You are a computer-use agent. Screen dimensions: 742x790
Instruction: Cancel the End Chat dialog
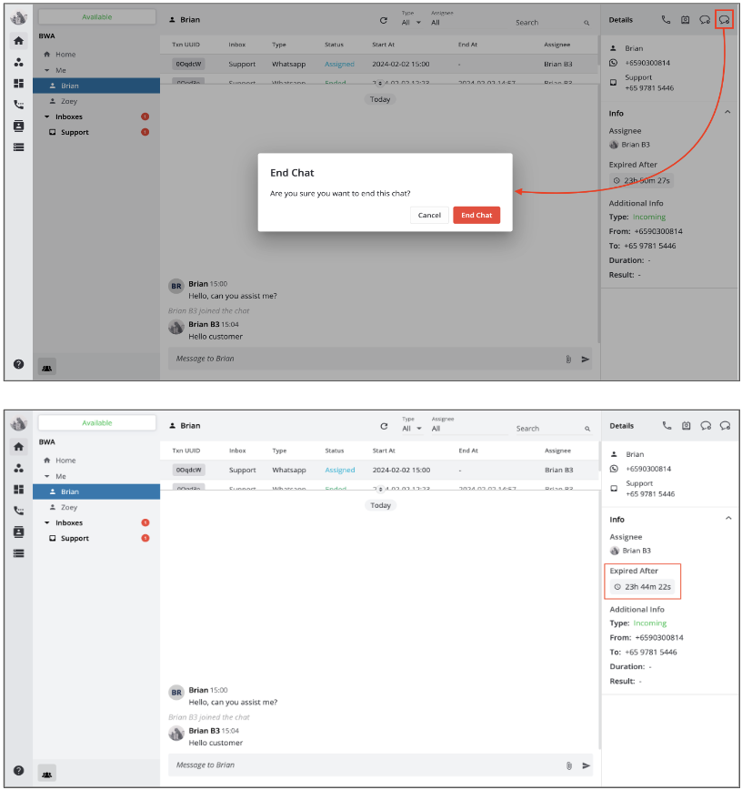click(x=429, y=215)
